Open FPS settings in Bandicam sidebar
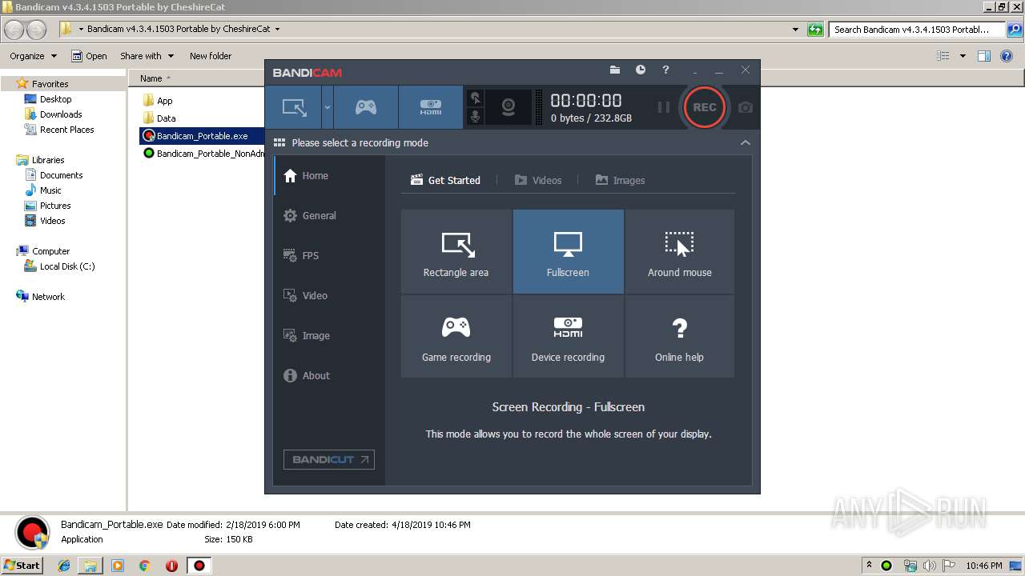This screenshot has width=1025, height=576. coord(329,256)
